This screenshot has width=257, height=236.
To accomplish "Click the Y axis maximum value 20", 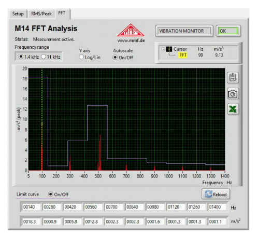I will (25, 68).
